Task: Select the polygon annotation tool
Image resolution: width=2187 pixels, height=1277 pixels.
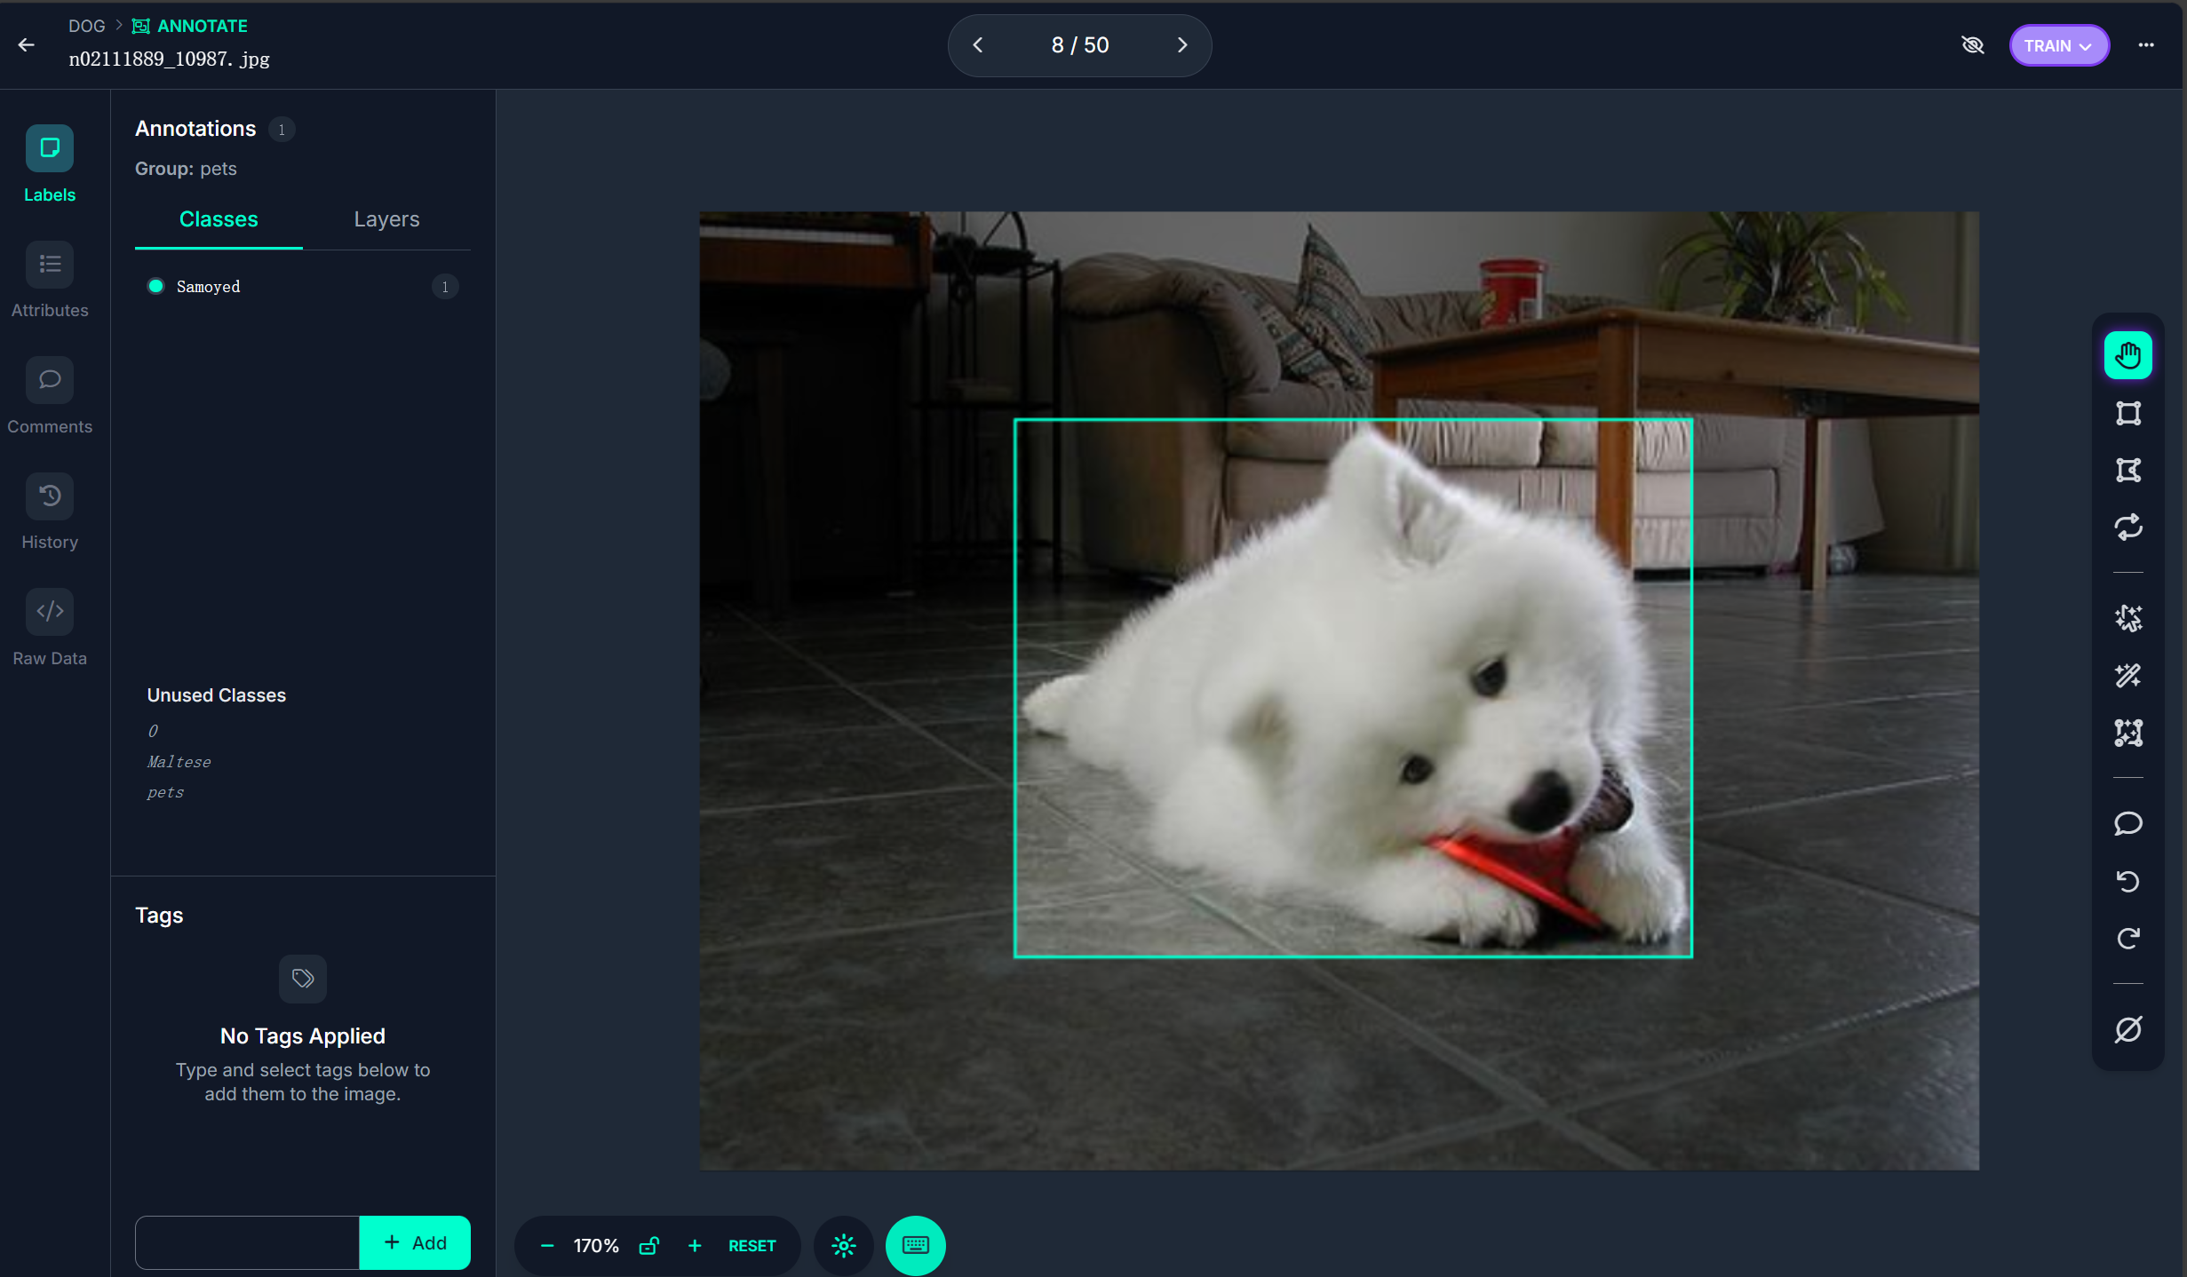Action: 2127,470
